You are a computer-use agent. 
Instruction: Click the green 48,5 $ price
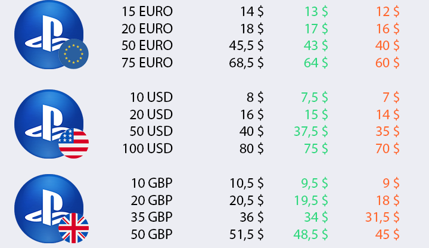[311, 235]
